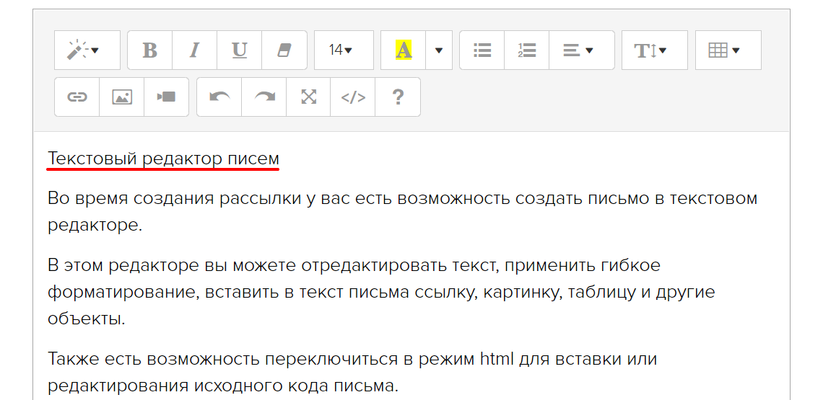Open the magic wand style dropdown
The height and width of the screenshot is (400, 823).
point(87,50)
